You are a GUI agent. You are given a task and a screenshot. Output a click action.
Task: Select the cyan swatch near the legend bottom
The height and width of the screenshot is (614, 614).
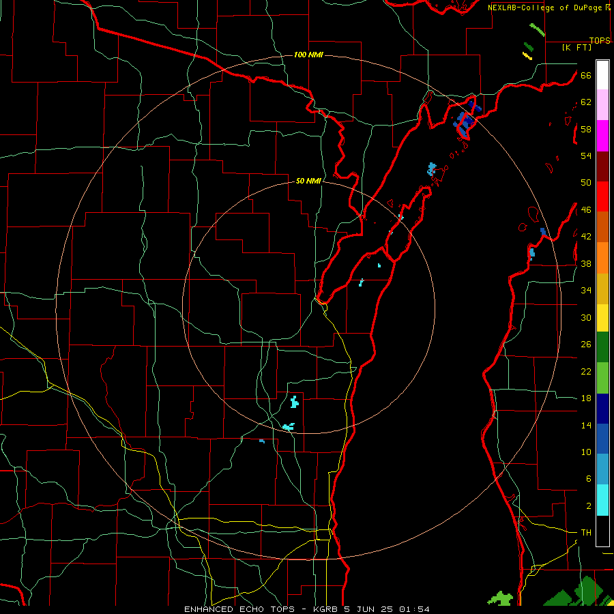(x=602, y=500)
